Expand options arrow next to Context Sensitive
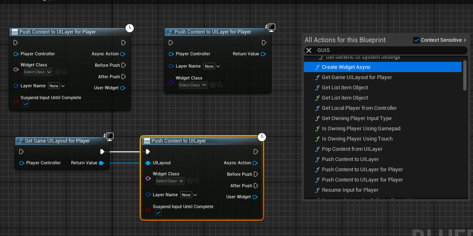Viewport: 473px width, 236px height. tap(465, 40)
